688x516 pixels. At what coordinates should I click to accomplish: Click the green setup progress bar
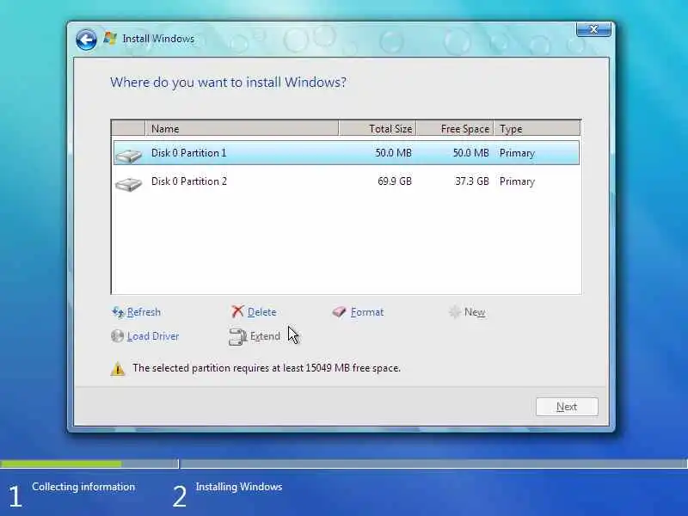pyautogui.click(x=61, y=464)
